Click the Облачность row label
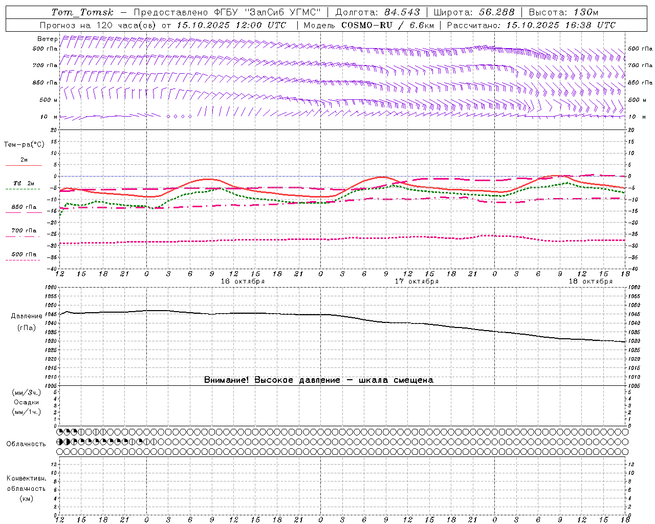 point(26,444)
